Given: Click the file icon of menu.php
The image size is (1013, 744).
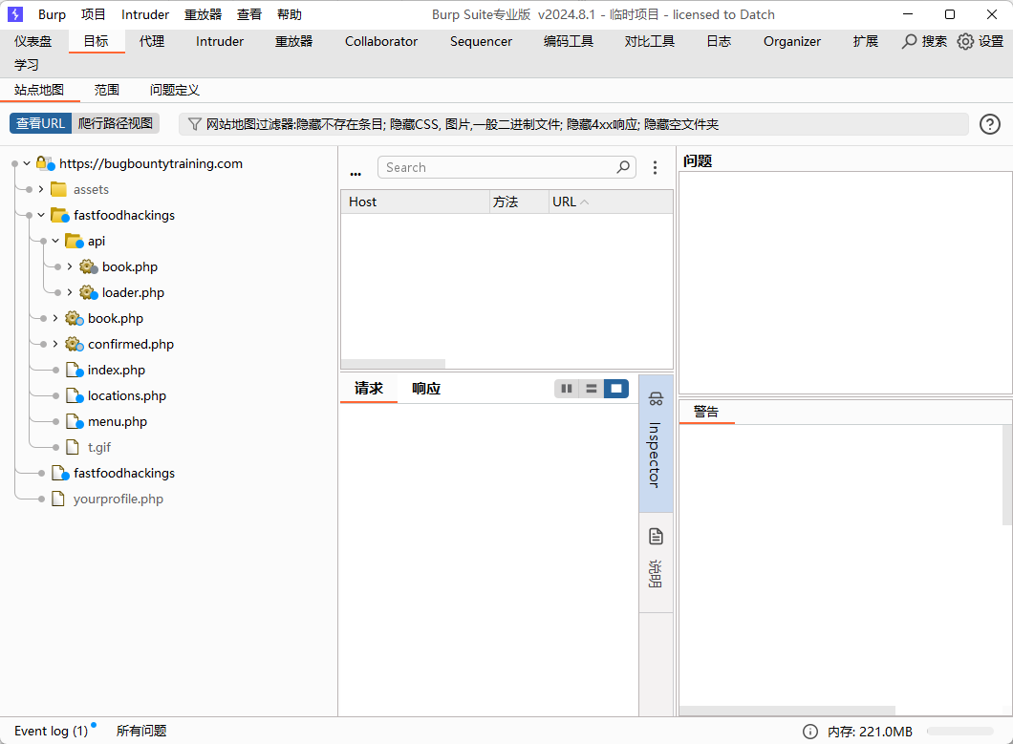Looking at the screenshot, I should (75, 422).
